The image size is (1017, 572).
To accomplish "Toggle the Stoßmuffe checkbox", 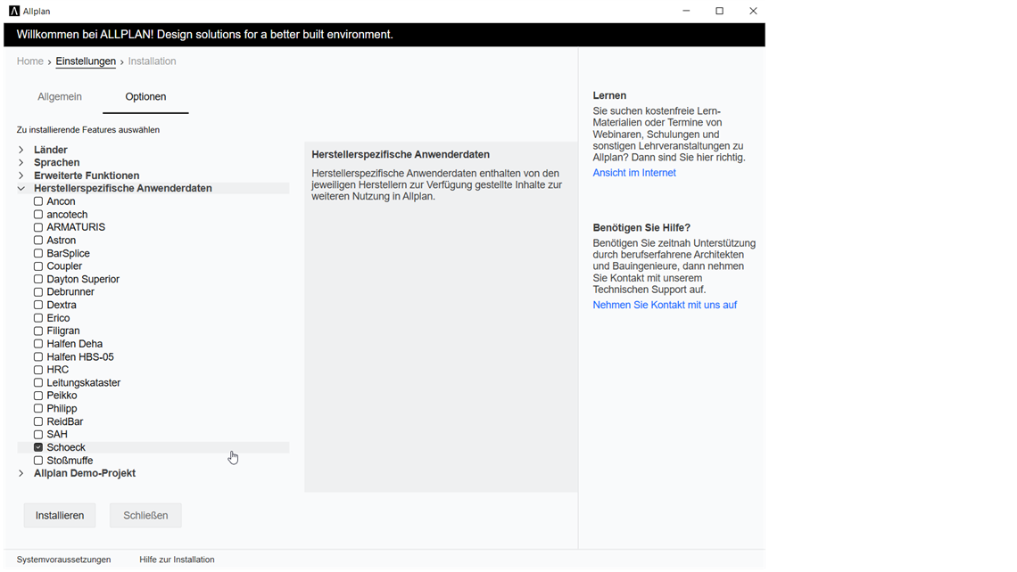I will [38, 461].
